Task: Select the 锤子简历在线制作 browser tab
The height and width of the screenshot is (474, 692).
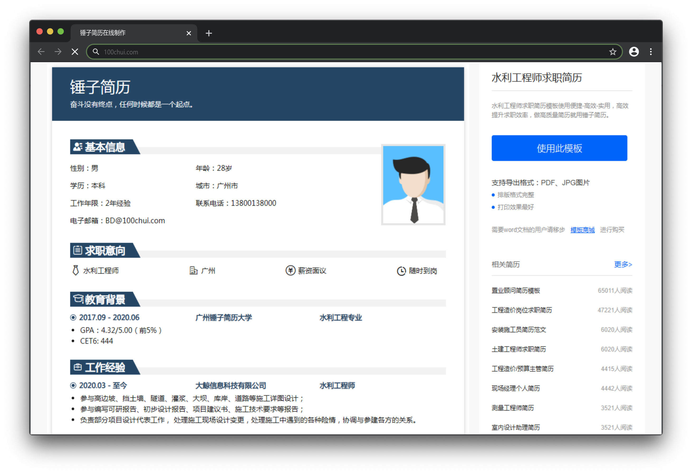Action: [134, 33]
